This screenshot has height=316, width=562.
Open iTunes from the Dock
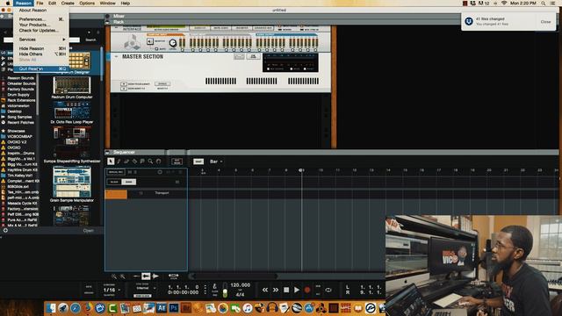(x=248, y=308)
